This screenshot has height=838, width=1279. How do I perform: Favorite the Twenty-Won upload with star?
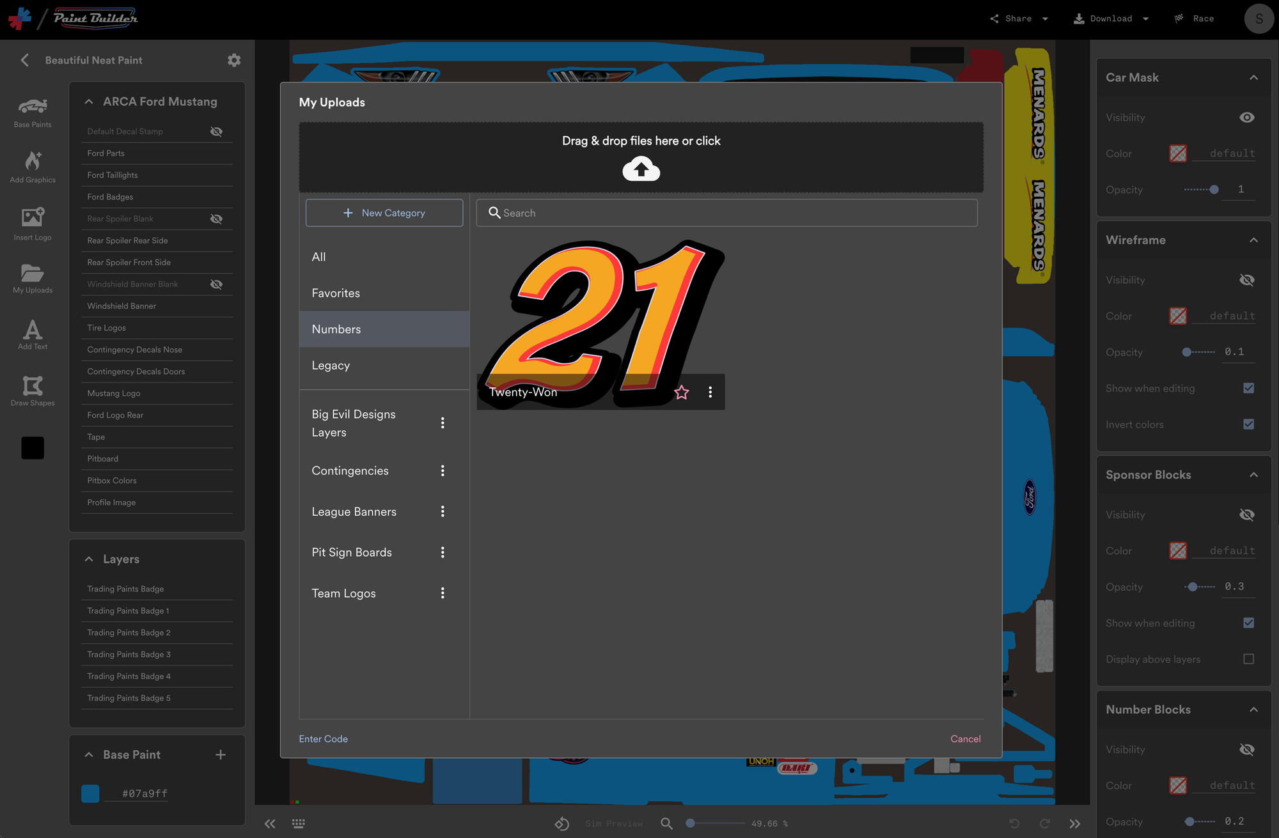coord(682,392)
